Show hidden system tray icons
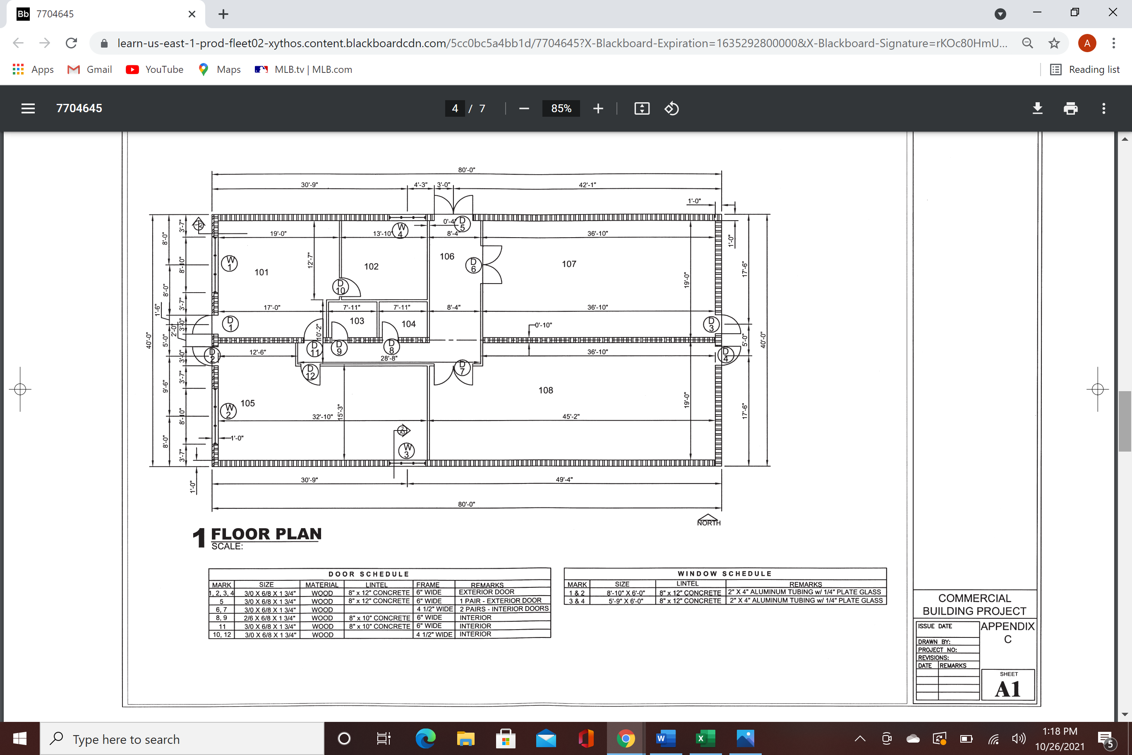Viewport: 1132px width, 755px height. [860, 738]
